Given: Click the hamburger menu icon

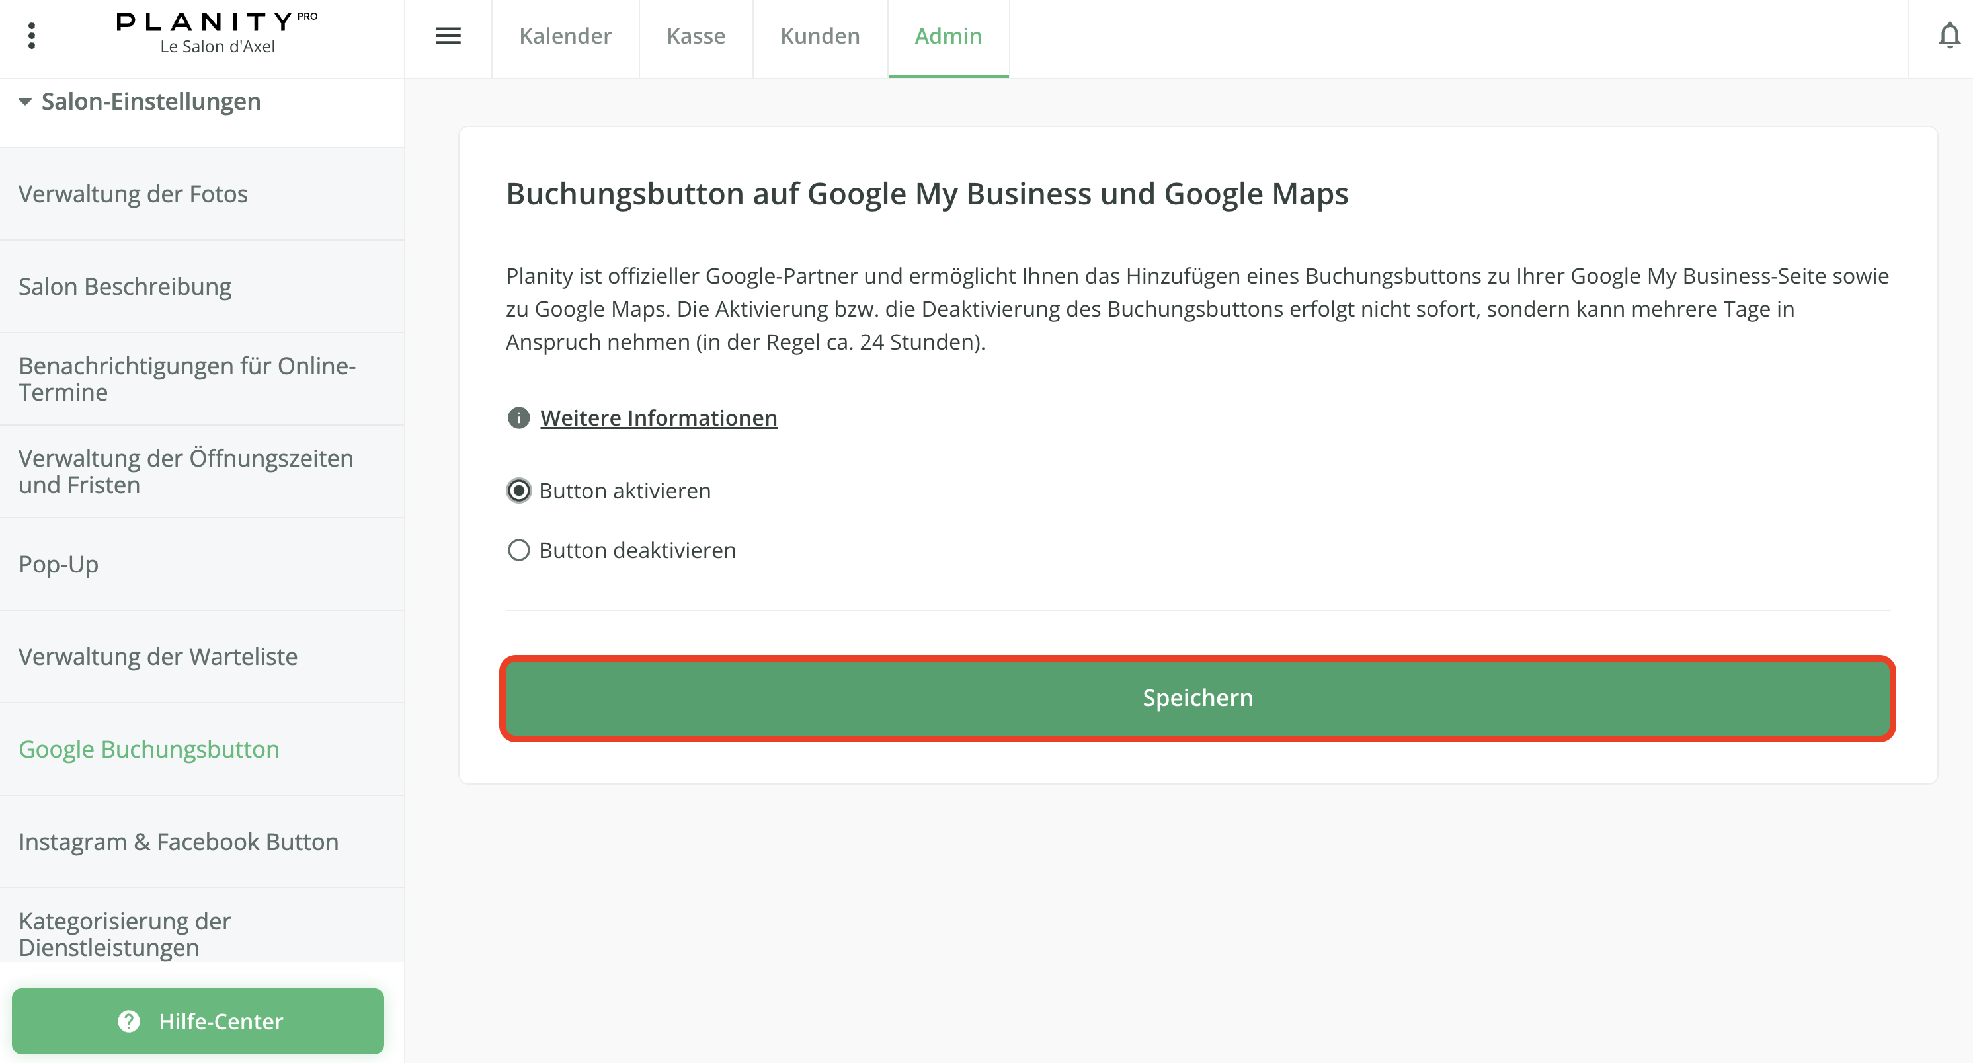Looking at the screenshot, I should point(448,36).
